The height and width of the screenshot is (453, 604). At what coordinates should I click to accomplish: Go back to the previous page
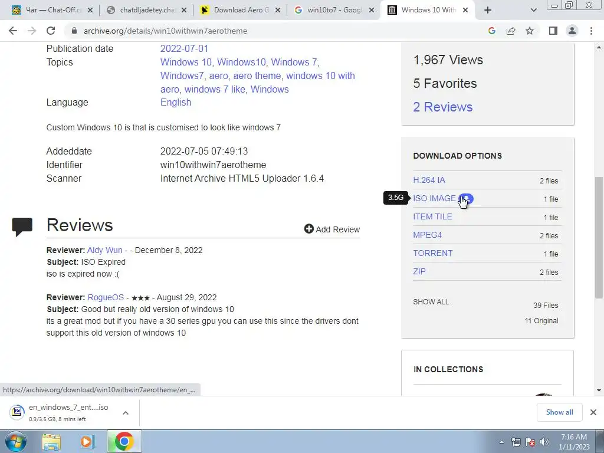13,31
